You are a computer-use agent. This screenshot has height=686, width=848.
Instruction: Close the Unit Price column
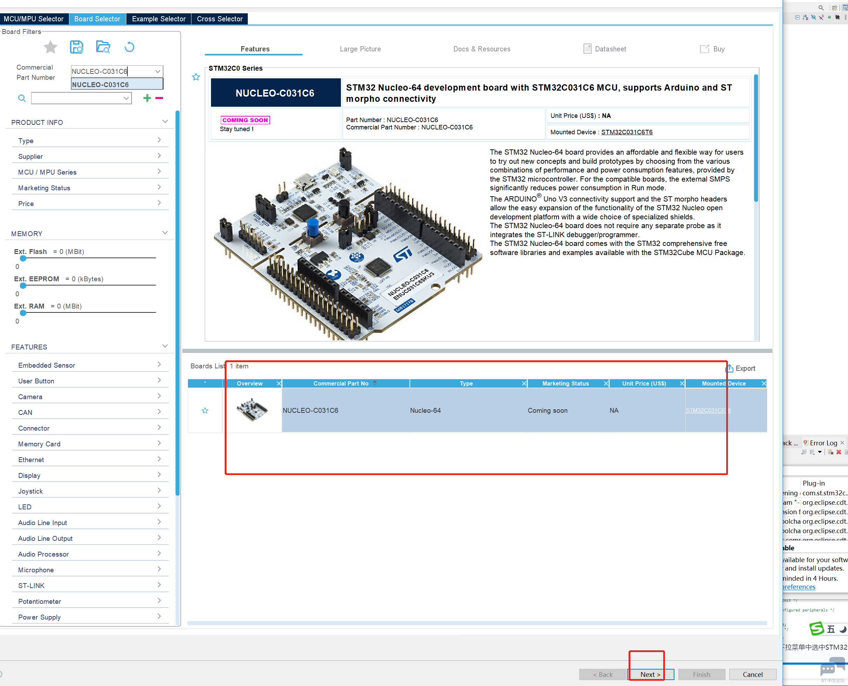[682, 383]
